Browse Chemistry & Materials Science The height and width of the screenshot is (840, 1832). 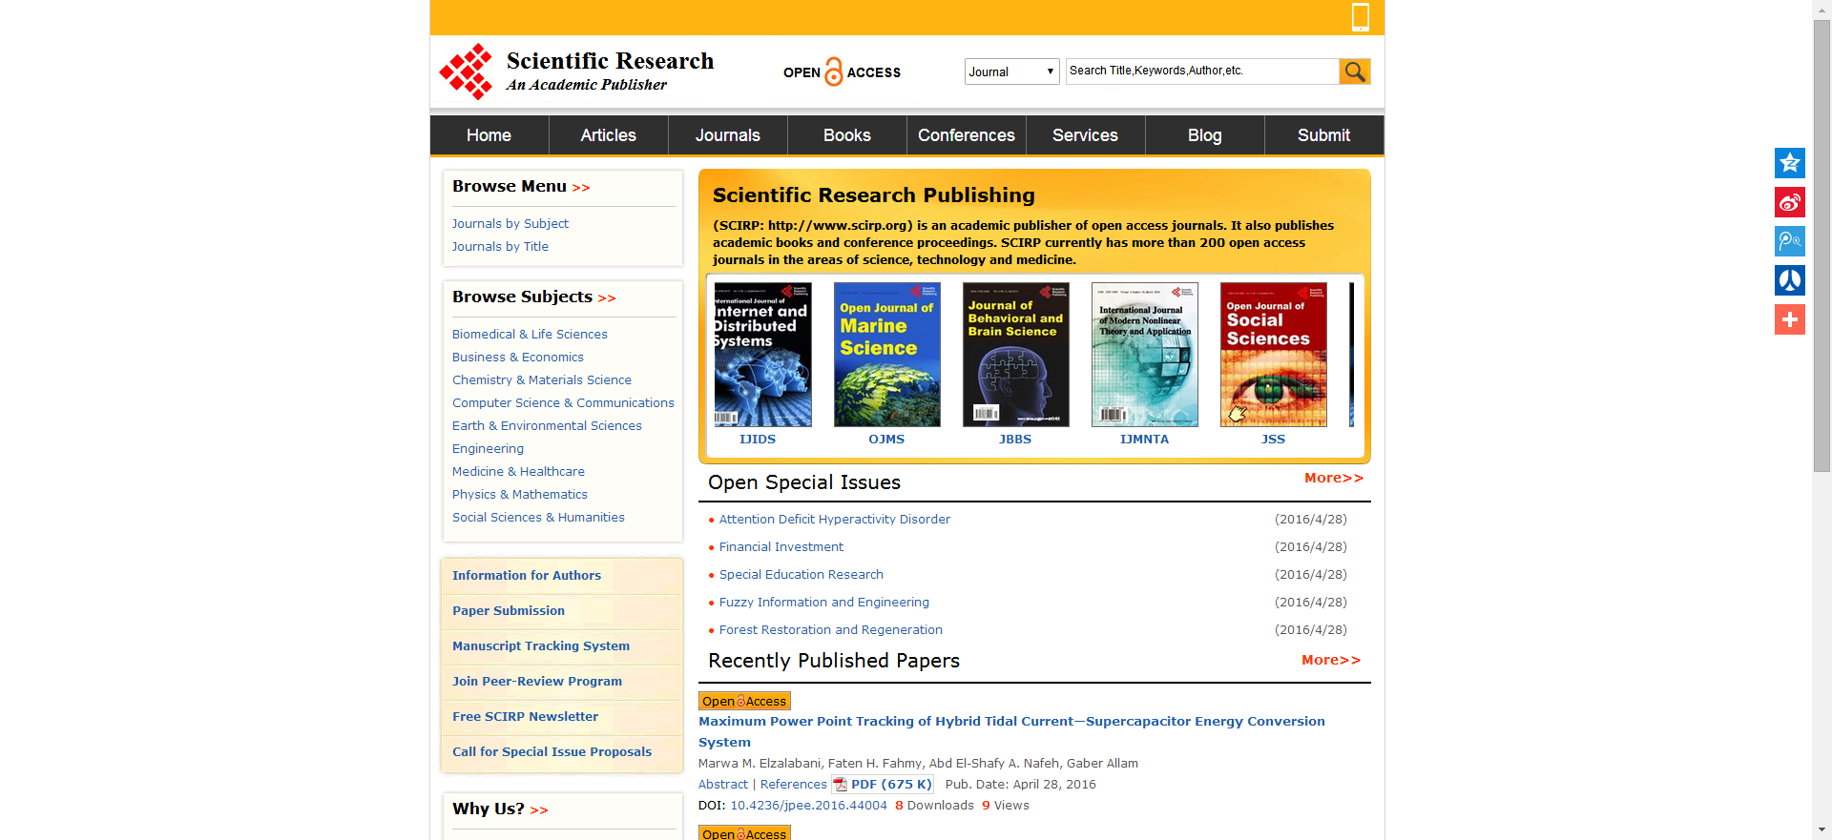542,380
